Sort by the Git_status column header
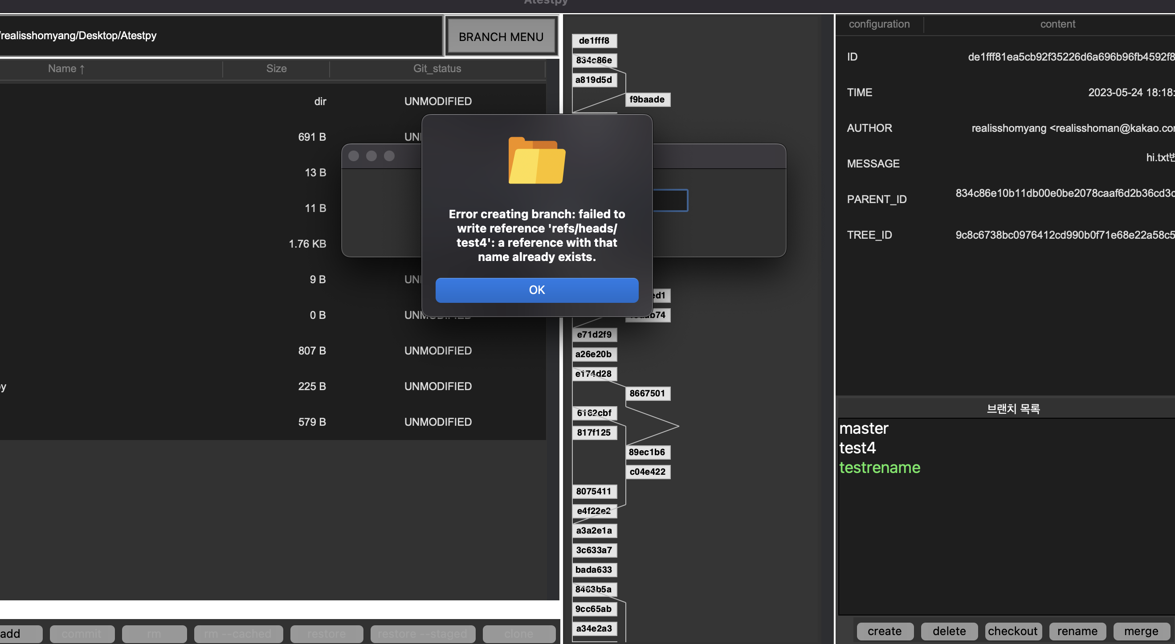 (x=437, y=69)
